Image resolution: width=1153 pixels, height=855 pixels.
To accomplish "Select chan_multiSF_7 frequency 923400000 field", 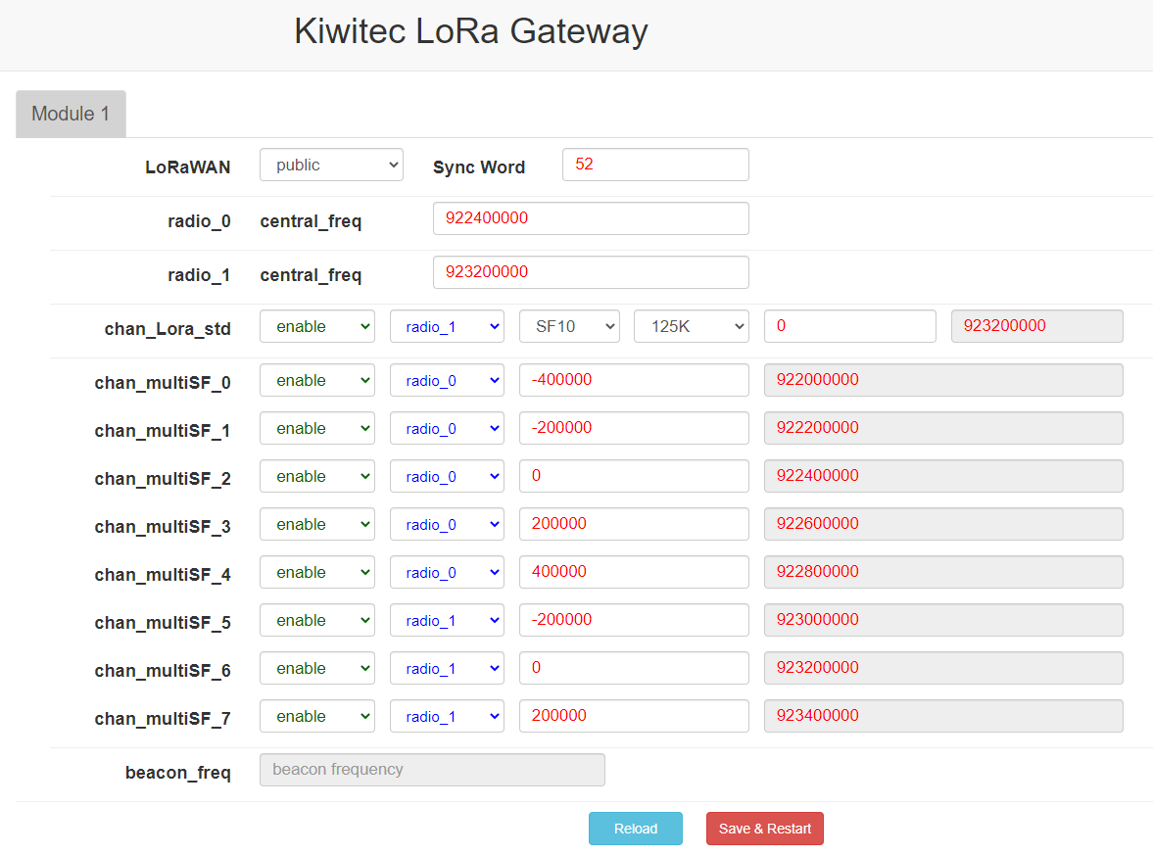I will (943, 716).
